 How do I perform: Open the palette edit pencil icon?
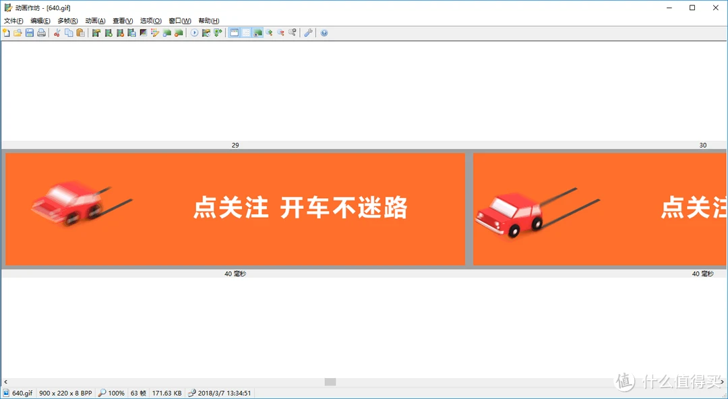click(x=155, y=33)
